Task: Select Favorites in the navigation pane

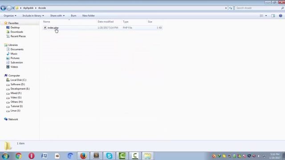Action: point(13,23)
